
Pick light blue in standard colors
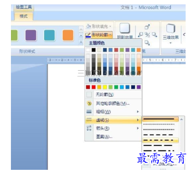tap(122, 87)
